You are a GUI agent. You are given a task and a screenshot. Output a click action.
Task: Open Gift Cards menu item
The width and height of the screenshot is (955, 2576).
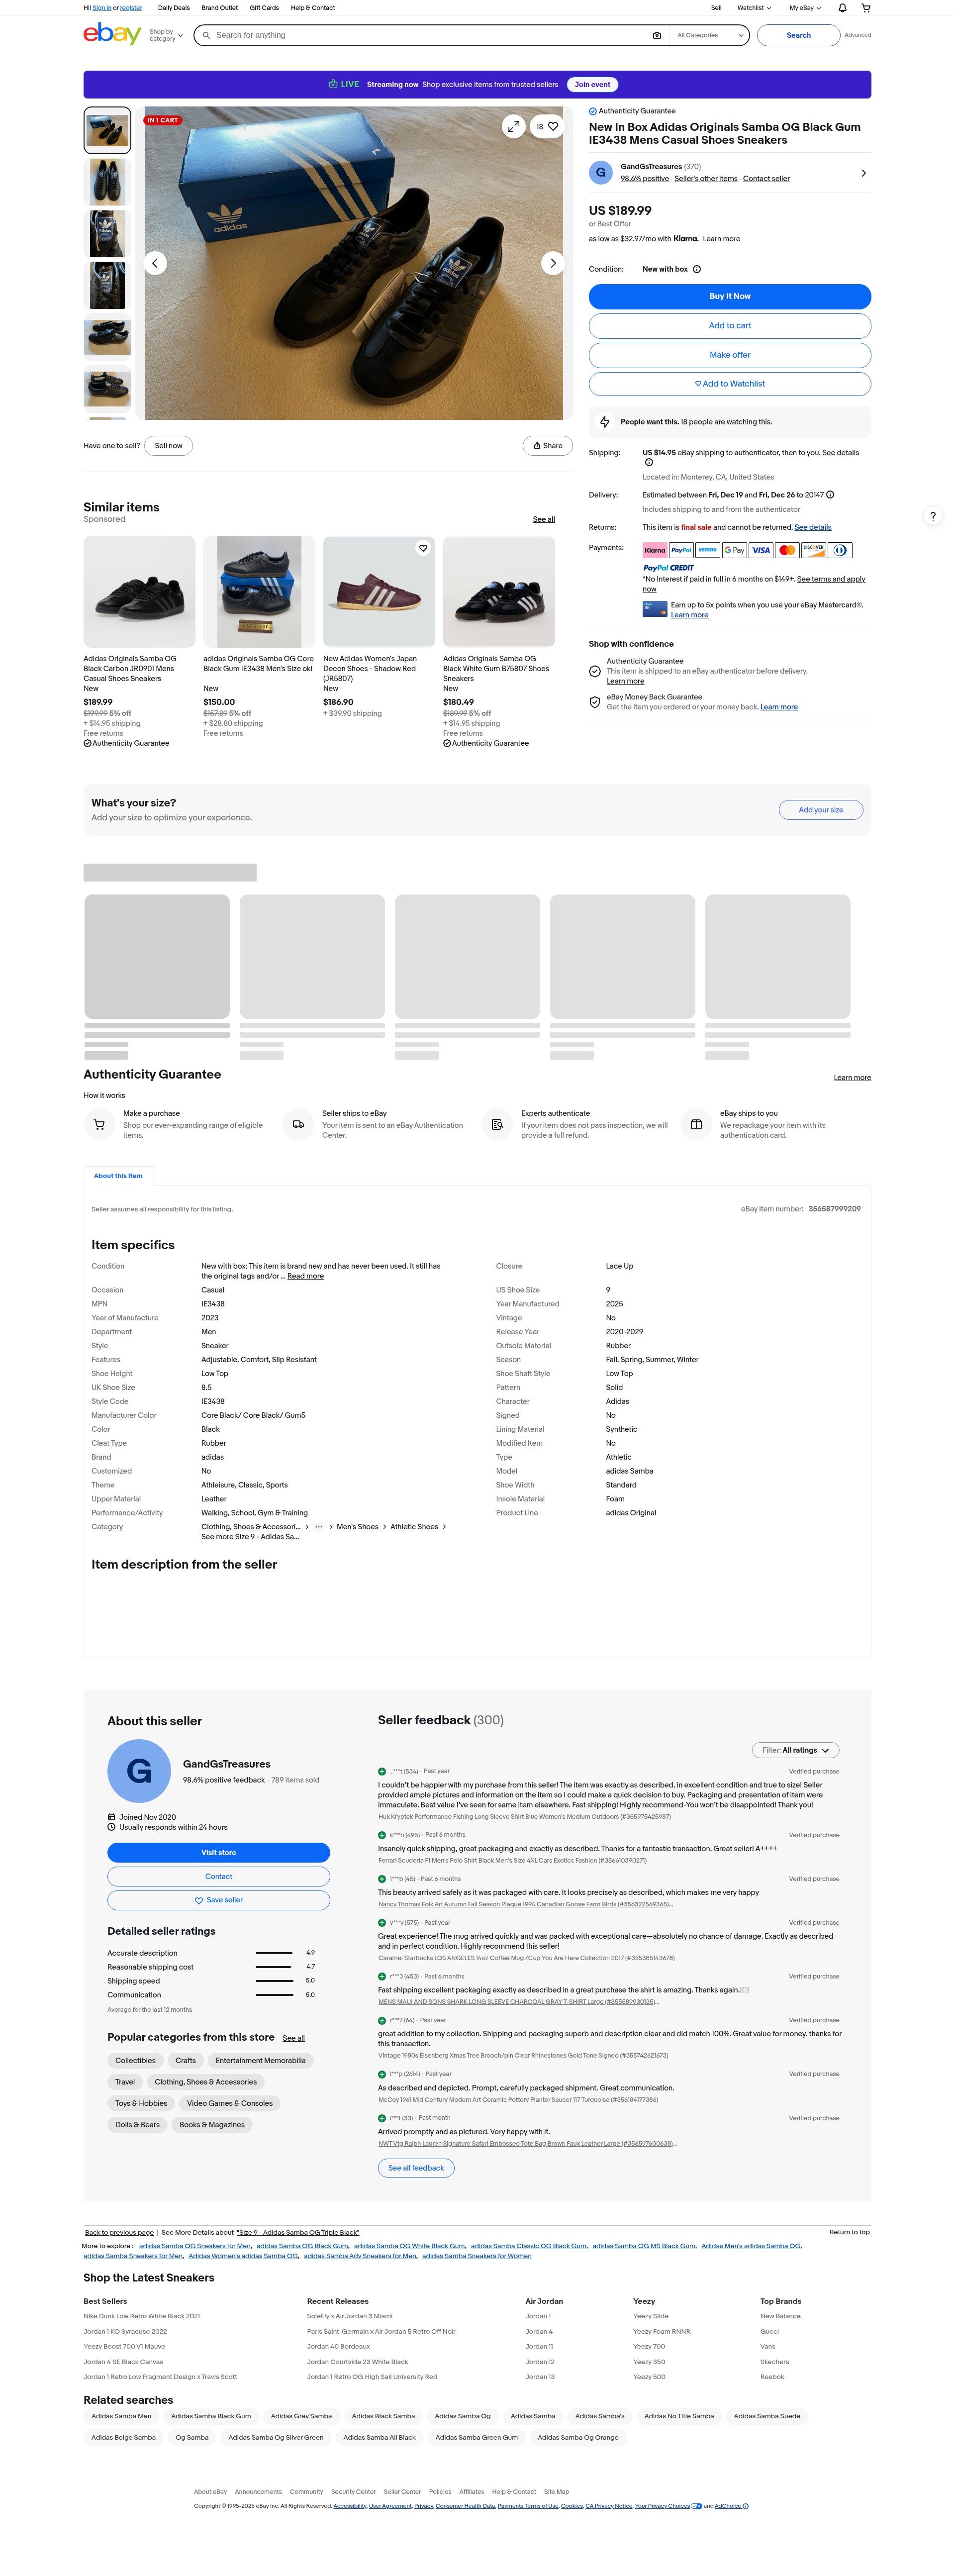pos(264,8)
